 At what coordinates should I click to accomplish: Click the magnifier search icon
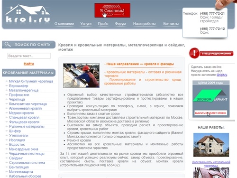pyautogui.click(x=8, y=44)
